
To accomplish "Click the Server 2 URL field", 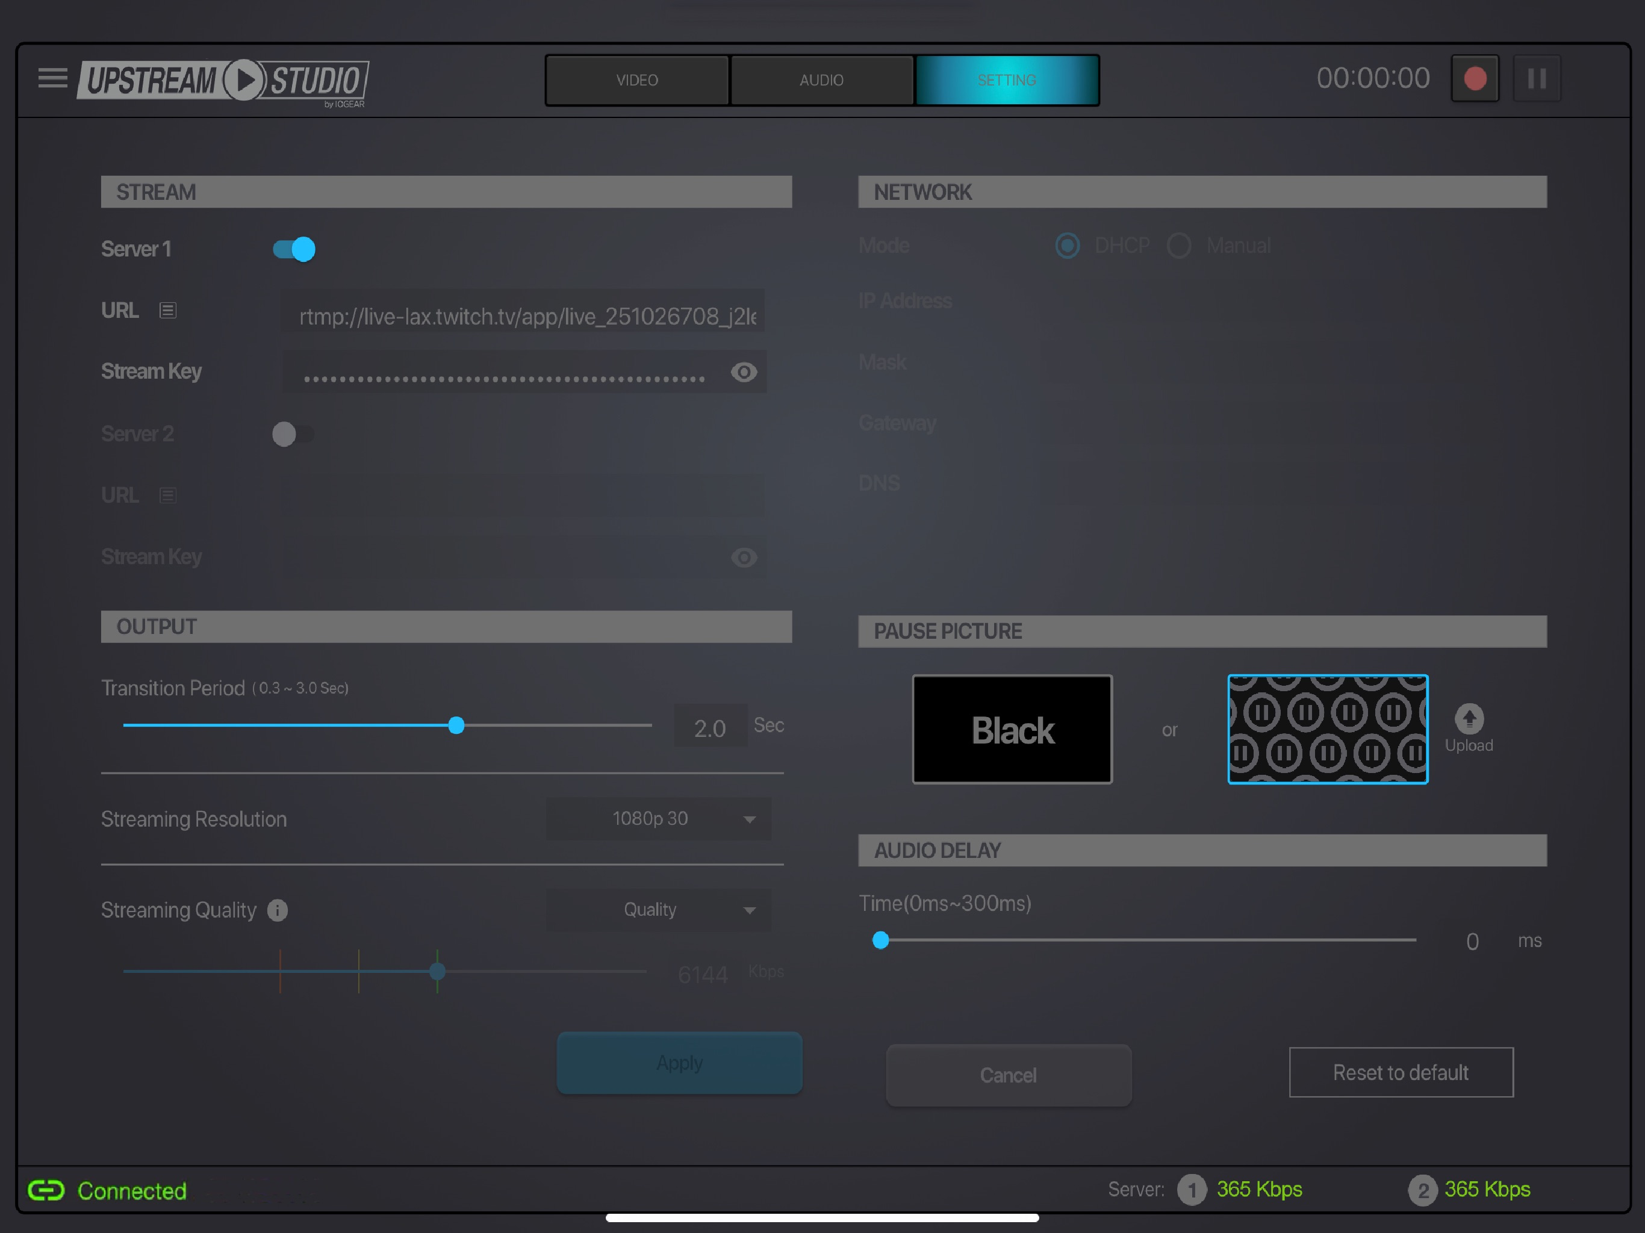I will click(523, 495).
